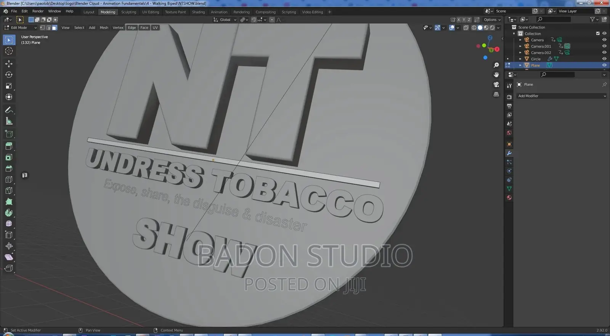Toggle camera view with the camera icon

[x=496, y=85]
